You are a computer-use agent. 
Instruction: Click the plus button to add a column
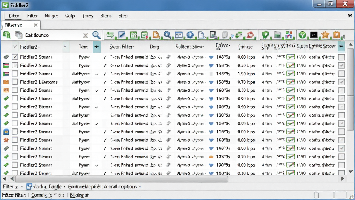point(341,47)
